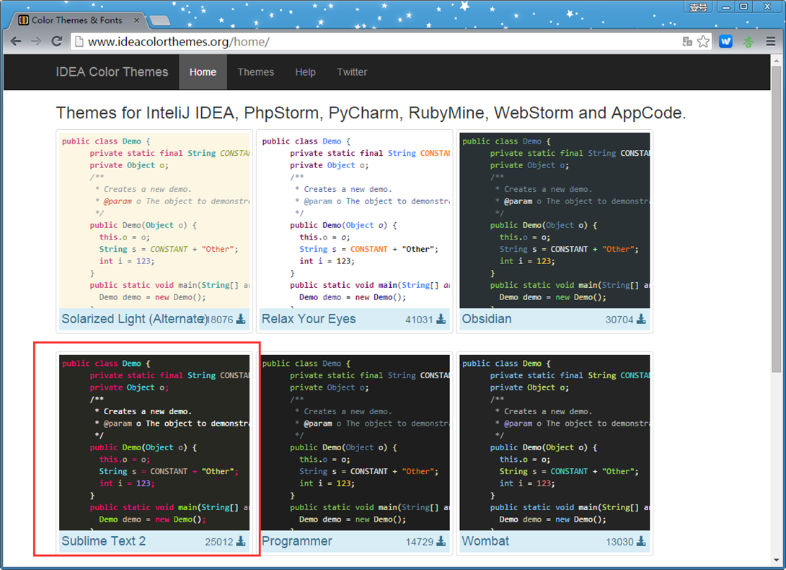Click the Relax Your Eyes code preview
This screenshot has height=570, width=786.
(x=354, y=220)
